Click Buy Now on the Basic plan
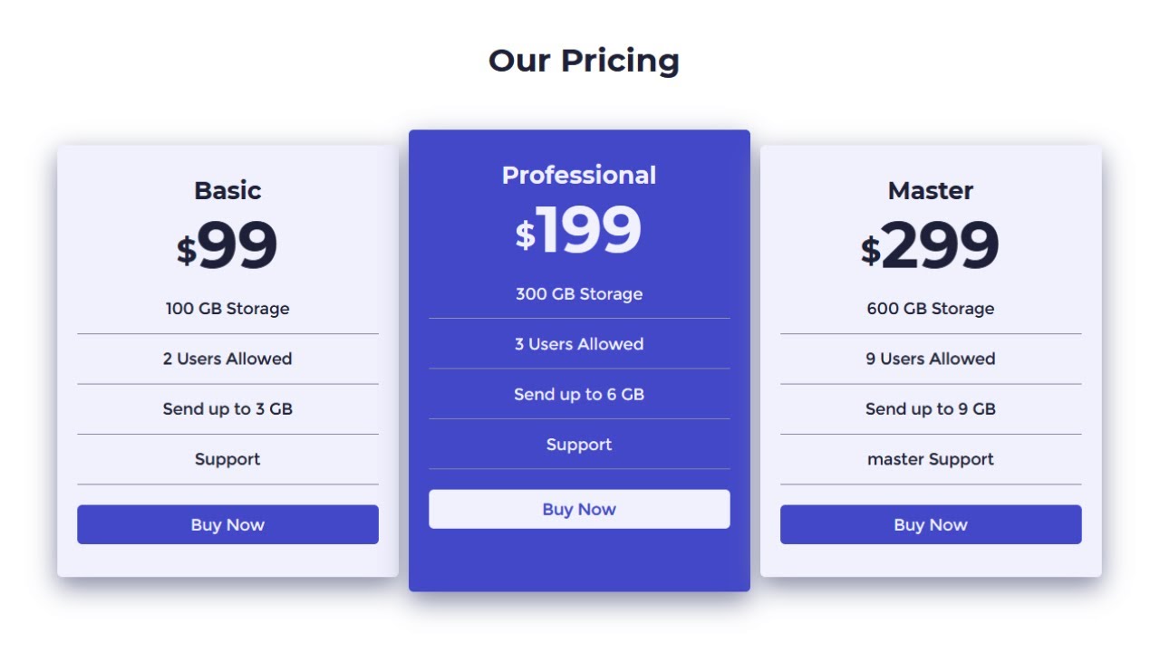Viewport: 1160px width, 652px height. click(227, 524)
